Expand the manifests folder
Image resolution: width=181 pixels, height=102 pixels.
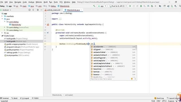coord(2,16)
